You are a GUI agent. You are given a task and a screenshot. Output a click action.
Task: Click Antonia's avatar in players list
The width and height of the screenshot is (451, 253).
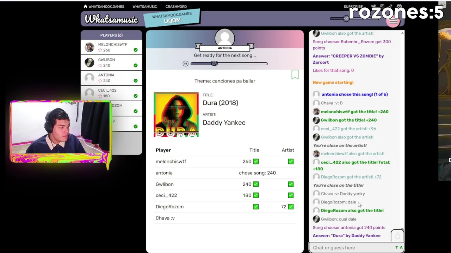89,78
